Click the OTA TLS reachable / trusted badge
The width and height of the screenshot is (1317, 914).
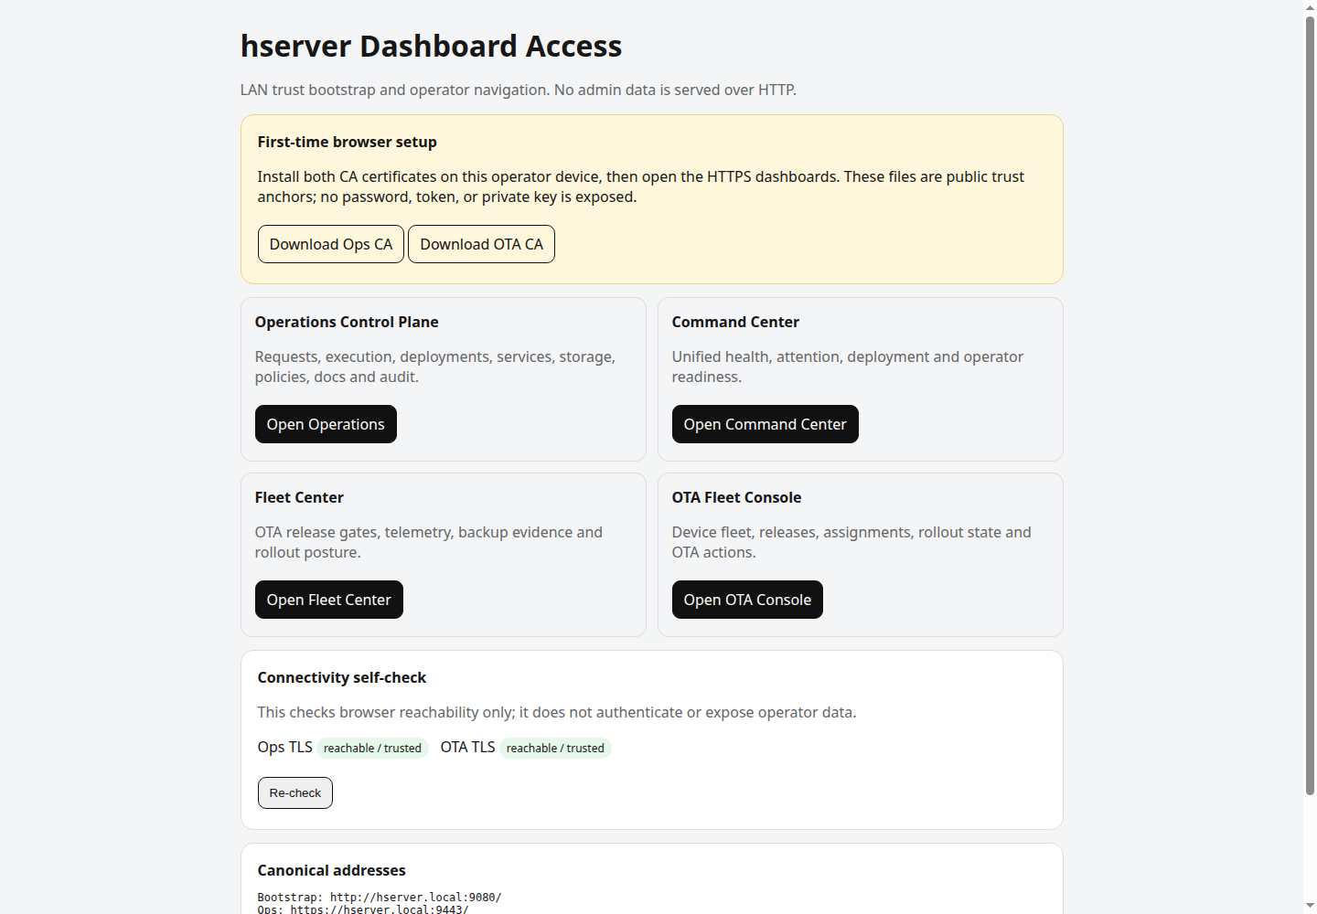[x=555, y=748]
